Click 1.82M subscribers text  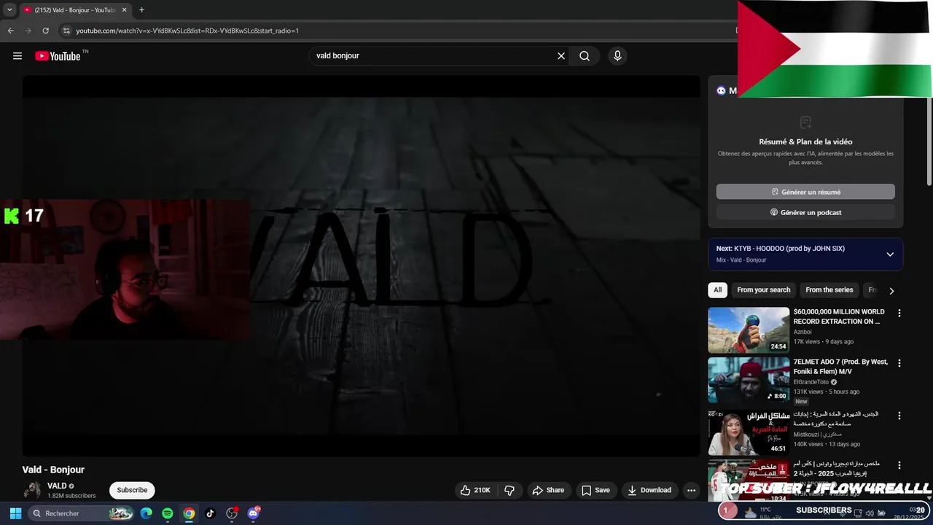71,496
